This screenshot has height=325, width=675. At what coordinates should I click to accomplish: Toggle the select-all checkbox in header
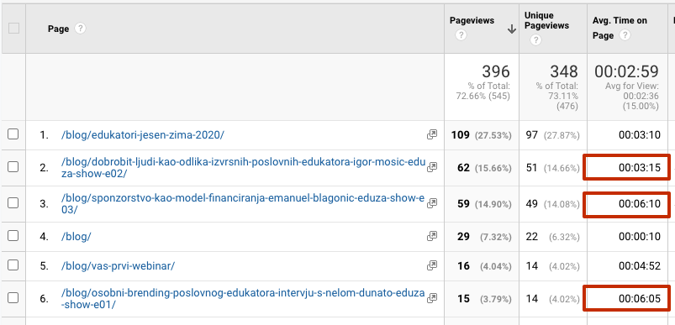click(x=13, y=29)
